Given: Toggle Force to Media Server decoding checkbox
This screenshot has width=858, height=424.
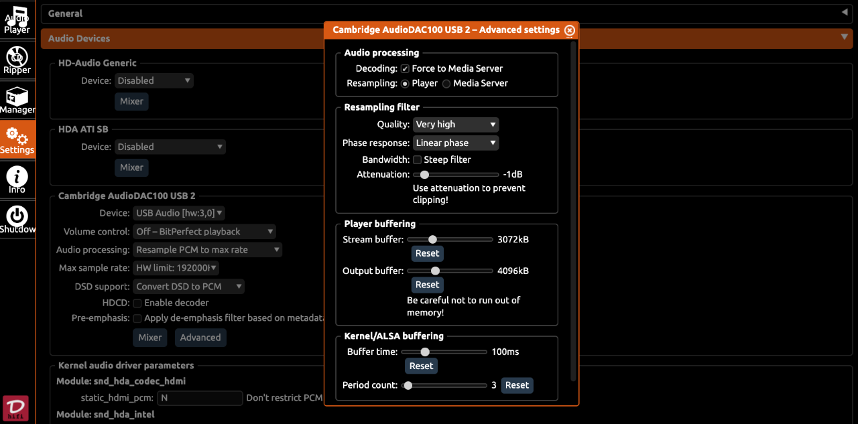Looking at the screenshot, I should tap(405, 68).
